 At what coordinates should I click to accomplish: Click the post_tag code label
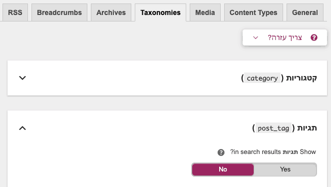pyautogui.click(x=274, y=128)
